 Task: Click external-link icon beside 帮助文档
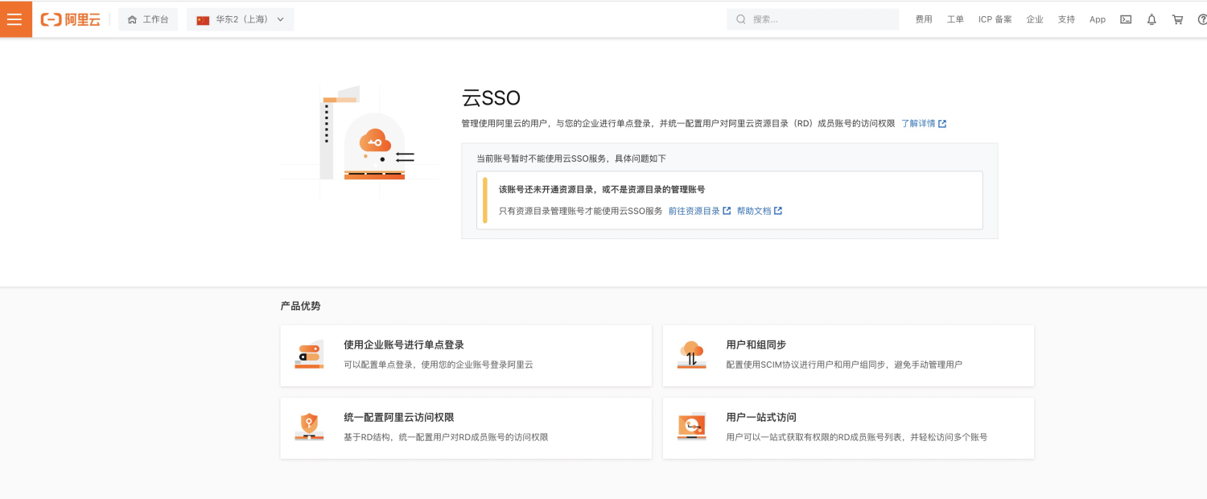pyautogui.click(x=778, y=211)
